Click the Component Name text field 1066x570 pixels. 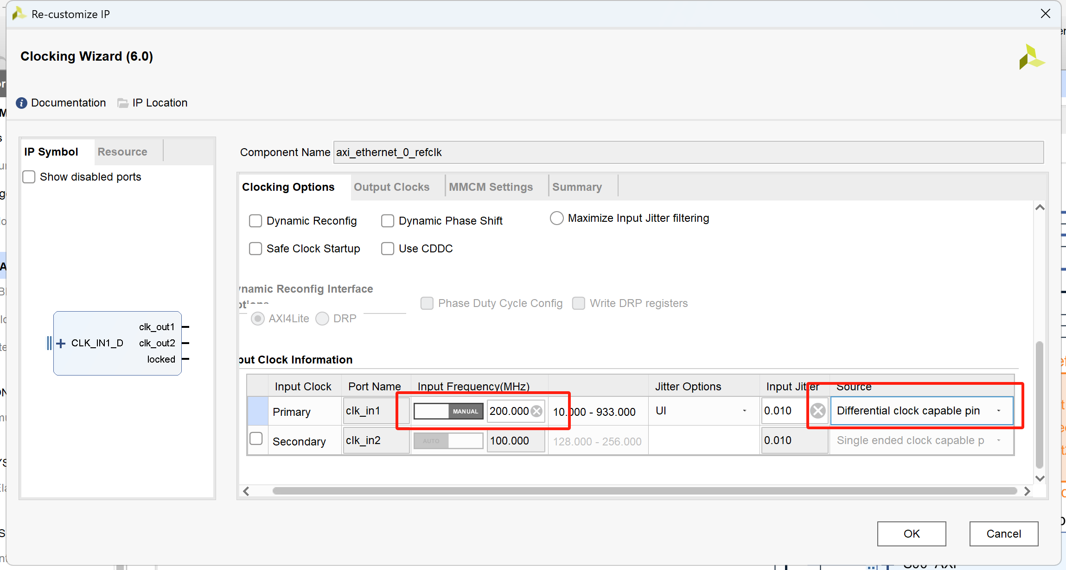point(688,152)
